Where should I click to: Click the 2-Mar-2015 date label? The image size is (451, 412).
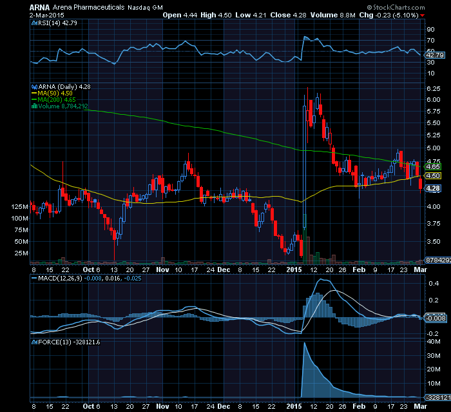47,15
